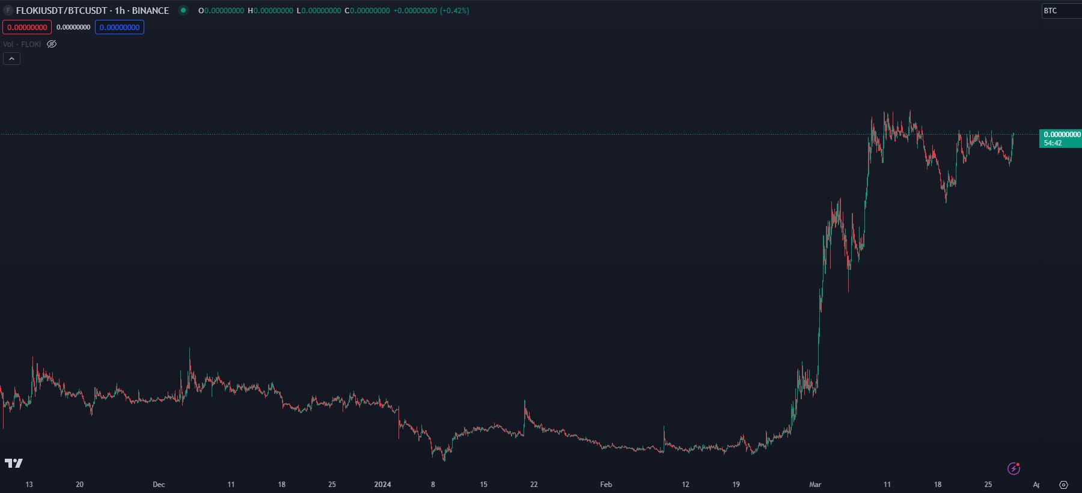Click the 2024 label on the time axis

[382, 485]
